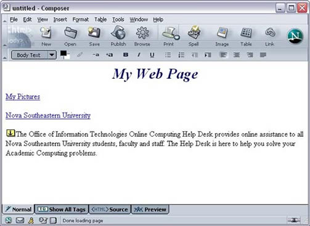
Task: Open the View menu
Action: tap(43, 20)
